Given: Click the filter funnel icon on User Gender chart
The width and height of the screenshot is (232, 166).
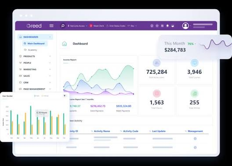Looking at the screenshot, I should pyautogui.click(x=65, y=96).
